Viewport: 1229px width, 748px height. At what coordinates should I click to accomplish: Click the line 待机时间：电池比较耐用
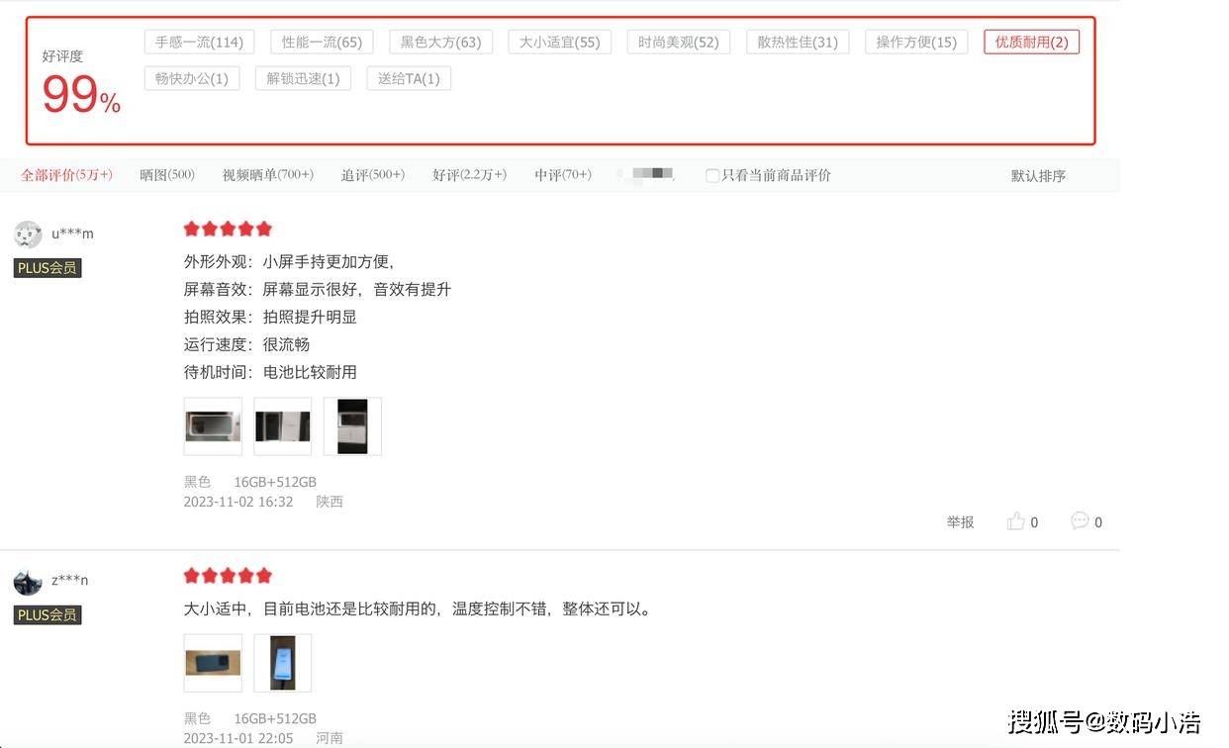[270, 372]
